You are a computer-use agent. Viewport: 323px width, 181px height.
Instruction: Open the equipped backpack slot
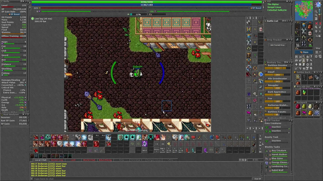[x=310, y=27]
